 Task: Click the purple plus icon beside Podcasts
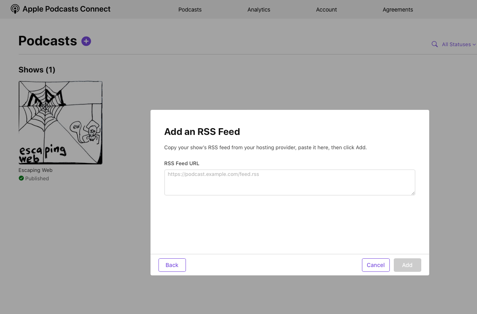[x=86, y=41]
